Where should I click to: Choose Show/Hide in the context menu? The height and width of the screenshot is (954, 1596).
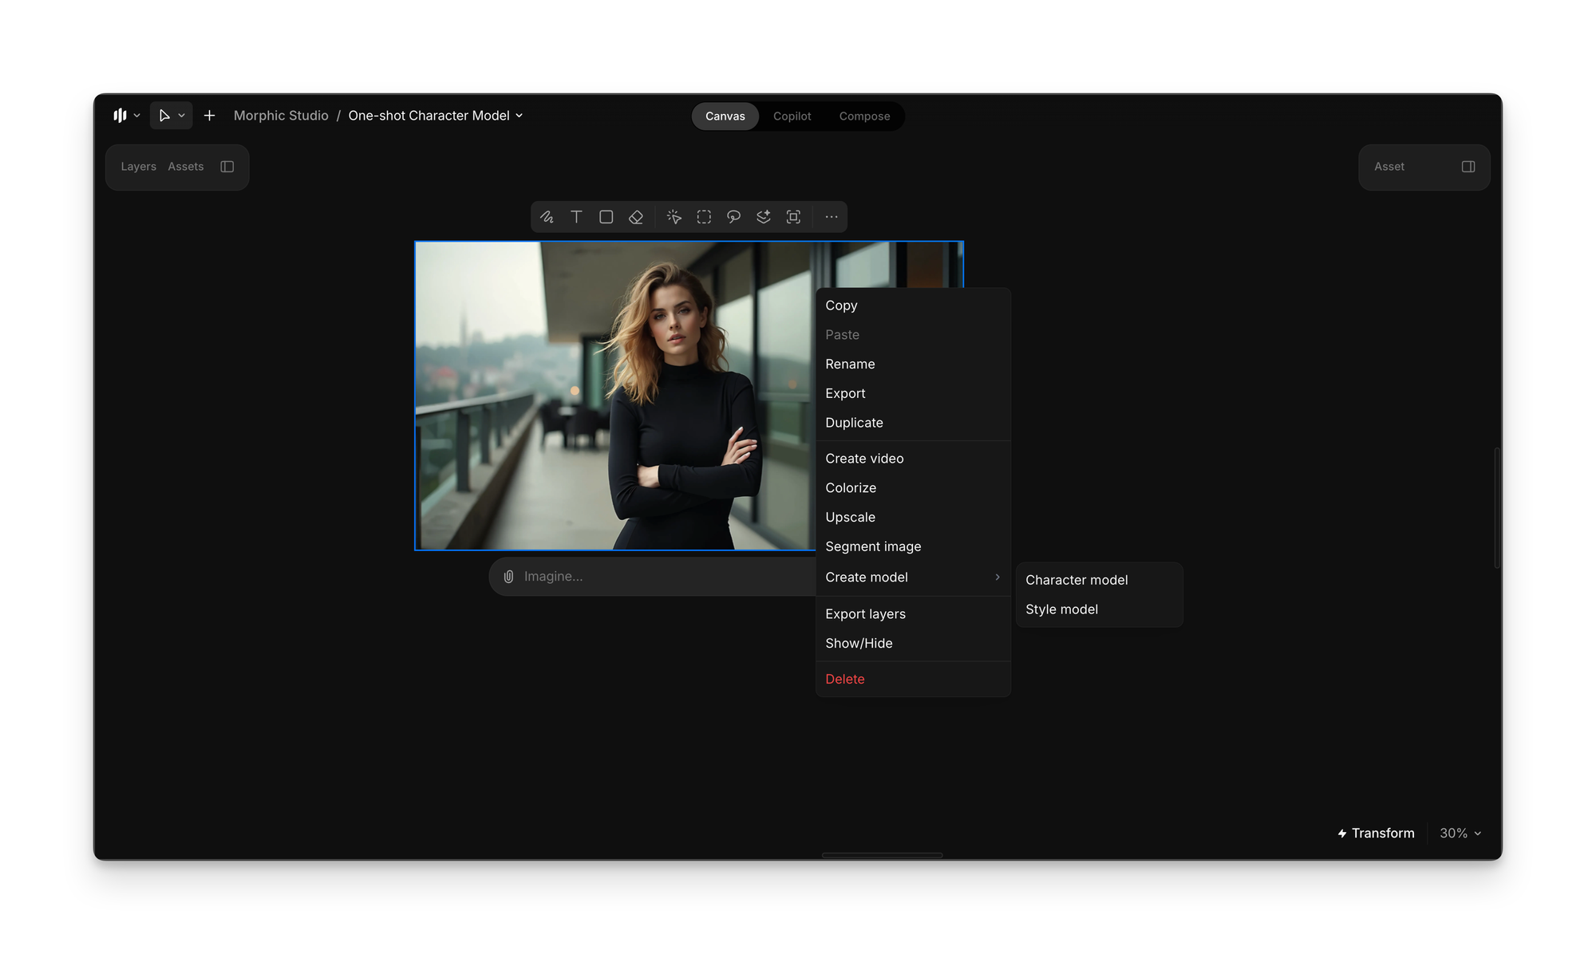[x=859, y=643]
